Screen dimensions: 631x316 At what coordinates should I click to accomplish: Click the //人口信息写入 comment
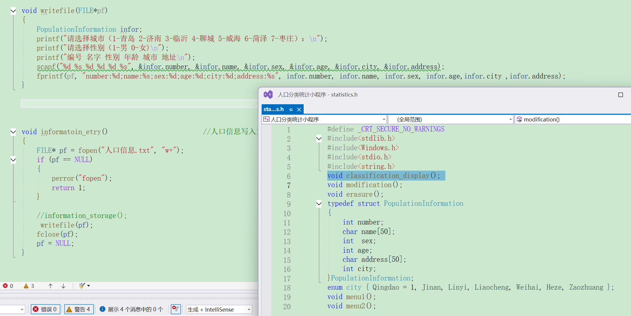(x=230, y=132)
